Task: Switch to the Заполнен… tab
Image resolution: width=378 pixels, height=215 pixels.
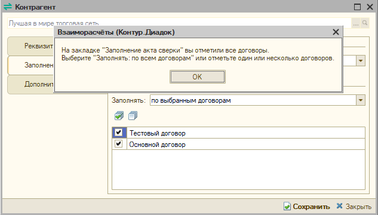Action: [x=31, y=65]
